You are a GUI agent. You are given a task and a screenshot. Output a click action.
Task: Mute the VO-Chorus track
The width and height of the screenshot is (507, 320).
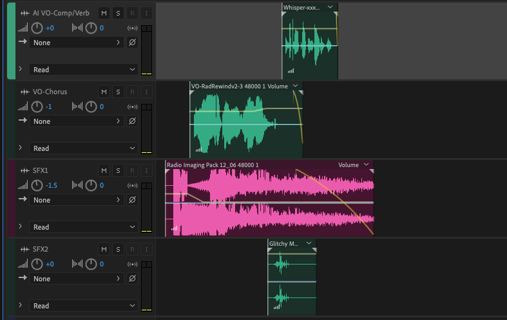pos(104,92)
